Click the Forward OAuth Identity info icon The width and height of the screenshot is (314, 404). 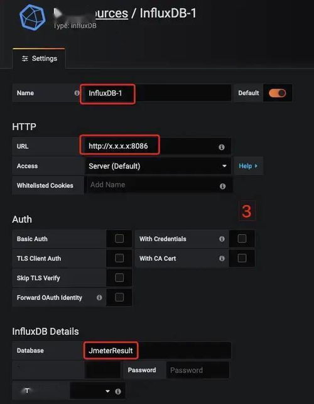[x=99, y=298]
